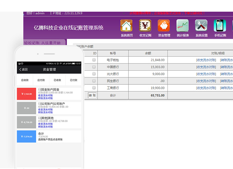Image resolution: width=233 pixels, height=169 pixels.
Task: Click the 对账/明细 column header
Action: (218, 54)
